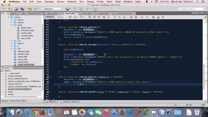Click the Find Selection magnifier icon in editor toolbar
The image size is (208, 117).
tap(90, 17)
